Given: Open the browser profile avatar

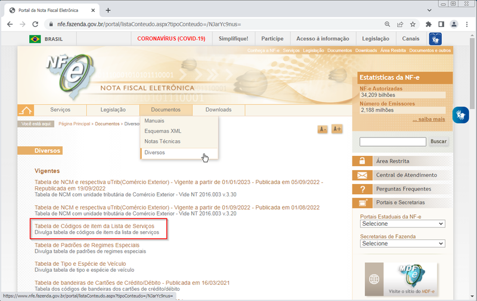Looking at the screenshot, I should [454, 24].
